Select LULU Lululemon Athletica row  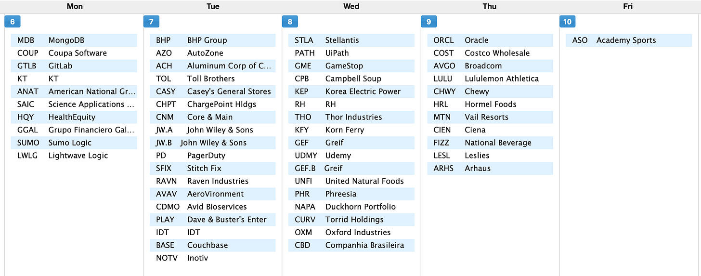tap(490, 79)
